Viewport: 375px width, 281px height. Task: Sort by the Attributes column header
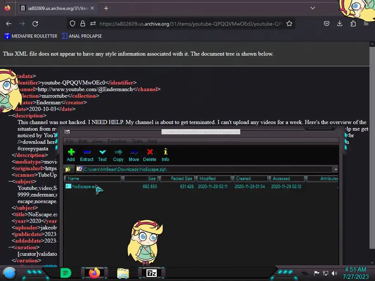point(322,179)
